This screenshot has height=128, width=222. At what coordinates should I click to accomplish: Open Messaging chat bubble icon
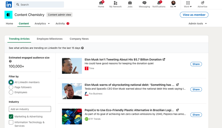[x=144, y=3]
